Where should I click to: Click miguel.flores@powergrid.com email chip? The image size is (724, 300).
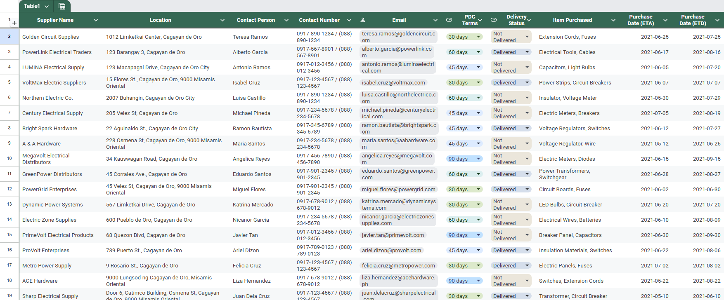tap(399, 189)
